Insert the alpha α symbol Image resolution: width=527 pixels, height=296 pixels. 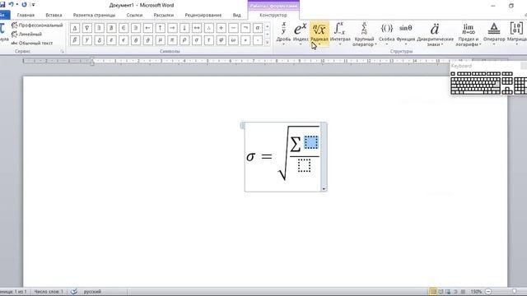(258, 28)
